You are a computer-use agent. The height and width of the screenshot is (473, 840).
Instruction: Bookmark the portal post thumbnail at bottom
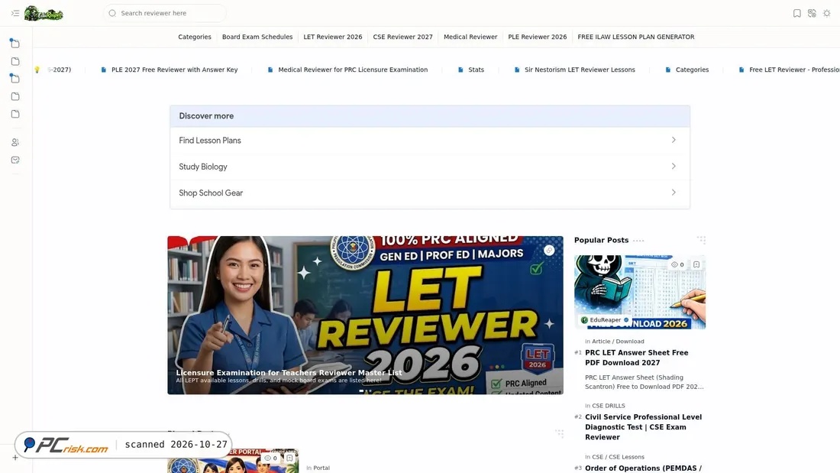(289, 458)
